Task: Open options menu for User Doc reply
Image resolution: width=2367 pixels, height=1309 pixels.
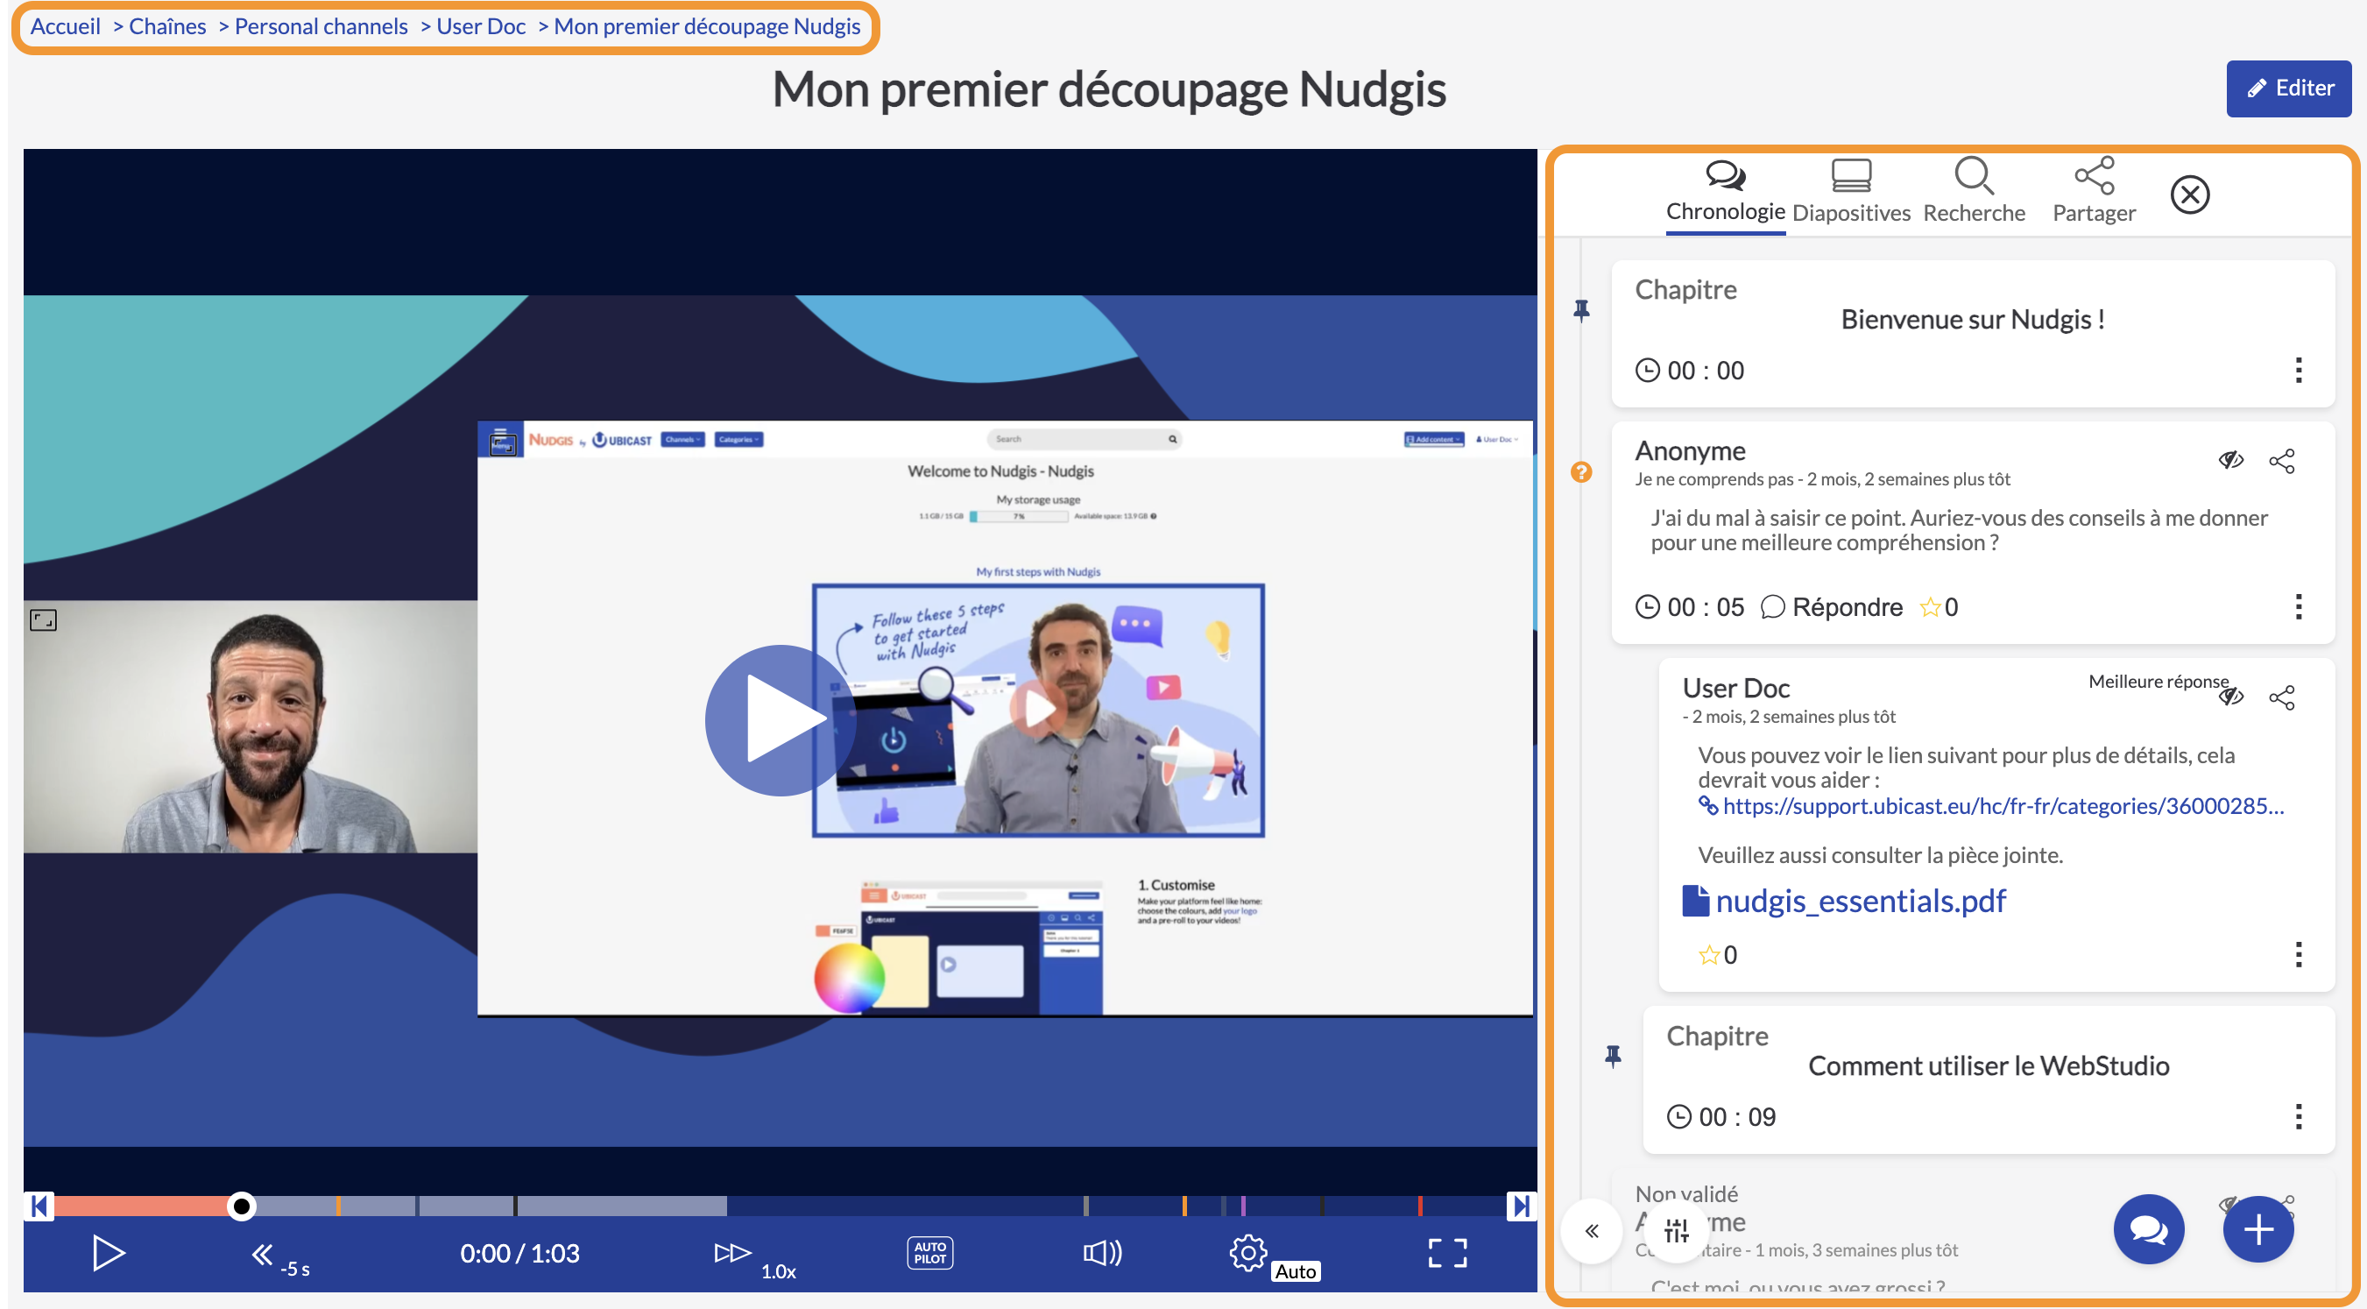Action: [x=2299, y=954]
